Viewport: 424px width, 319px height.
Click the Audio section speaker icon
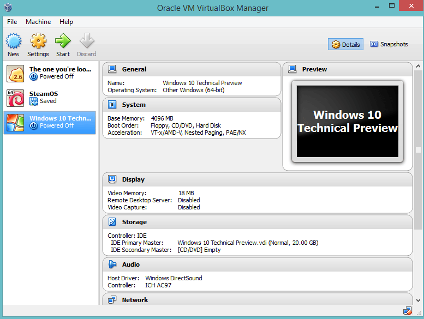pyautogui.click(x=112, y=264)
